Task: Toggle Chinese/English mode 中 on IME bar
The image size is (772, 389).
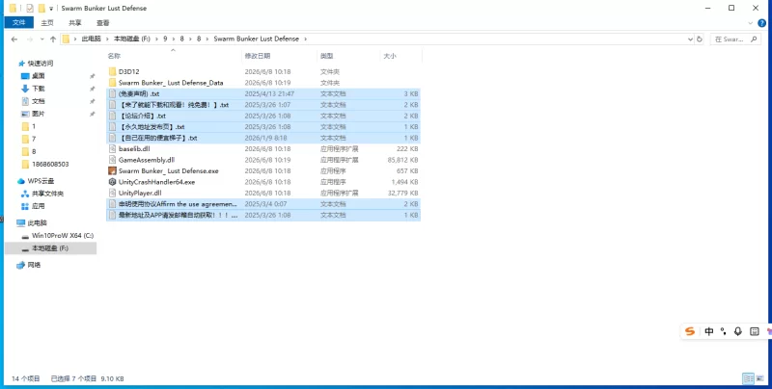Action: [x=709, y=331]
